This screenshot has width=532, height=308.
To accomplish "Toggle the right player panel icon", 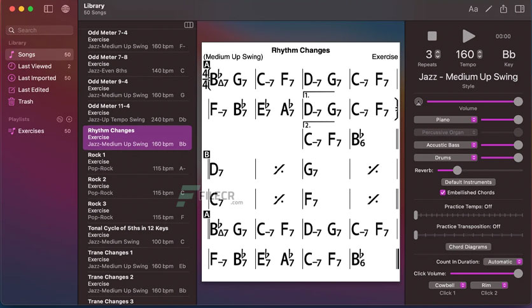I will [519, 9].
